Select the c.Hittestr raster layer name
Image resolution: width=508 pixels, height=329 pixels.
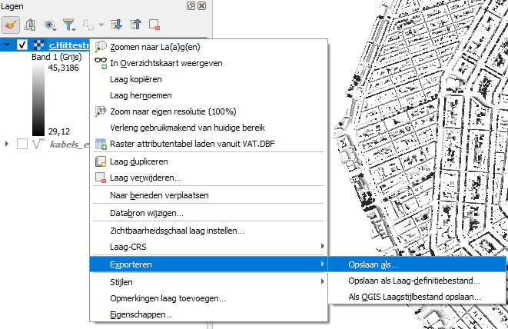[69, 45]
